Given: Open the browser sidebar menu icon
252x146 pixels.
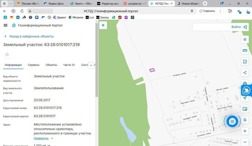Looking at the screenshot, I should pyautogui.click(x=222, y=3).
